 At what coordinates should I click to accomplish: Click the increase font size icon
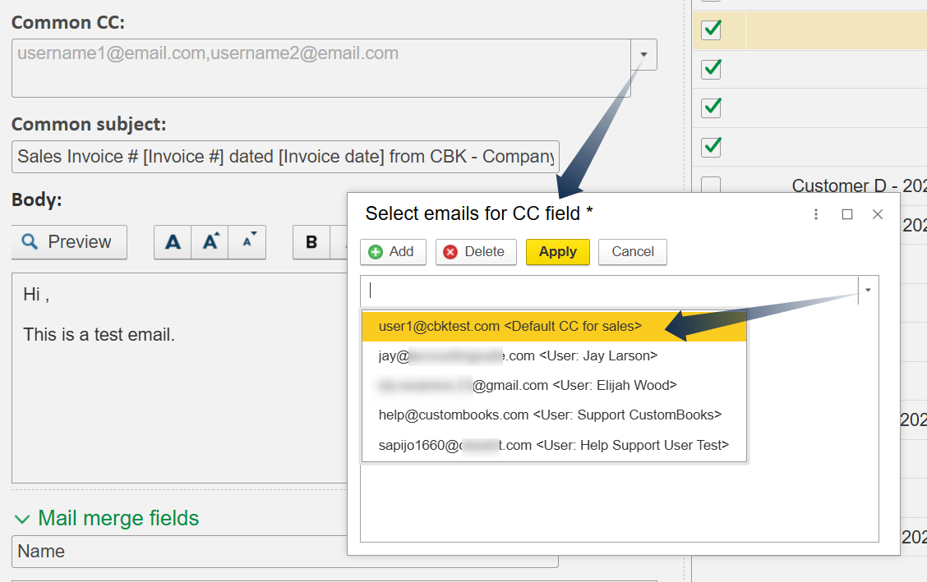coord(210,242)
